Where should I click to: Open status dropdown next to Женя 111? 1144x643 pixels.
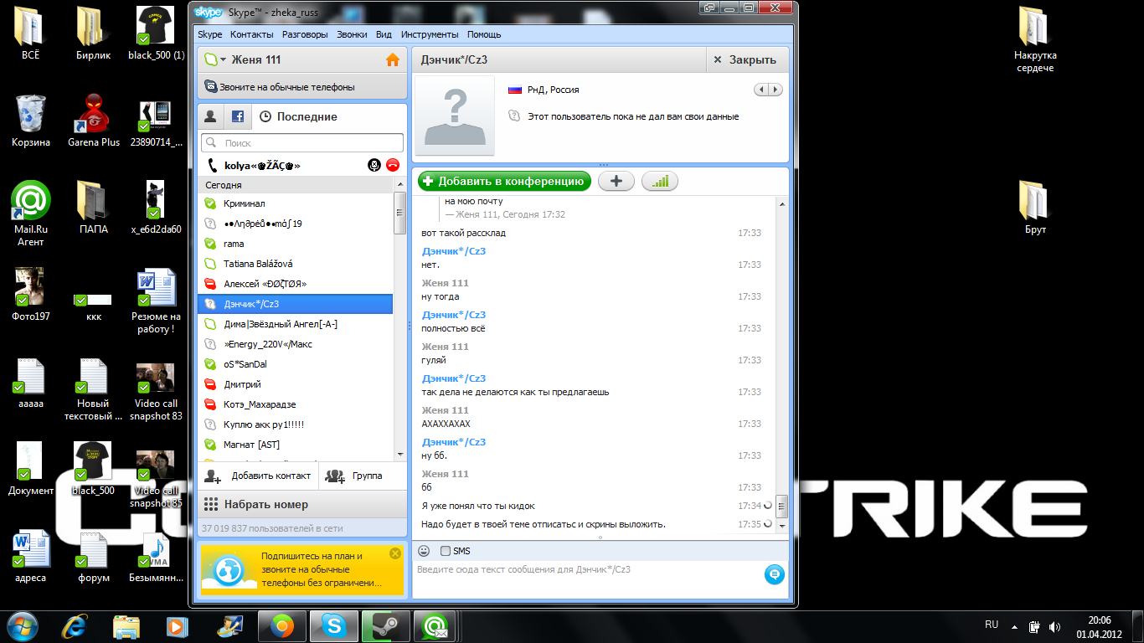pyautogui.click(x=216, y=60)
